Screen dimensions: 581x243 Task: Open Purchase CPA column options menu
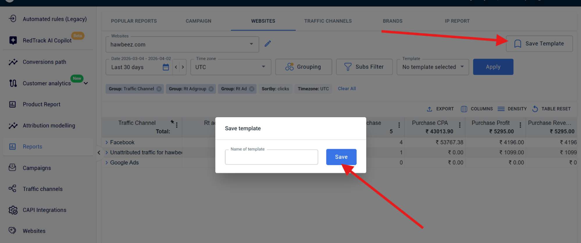460,125
